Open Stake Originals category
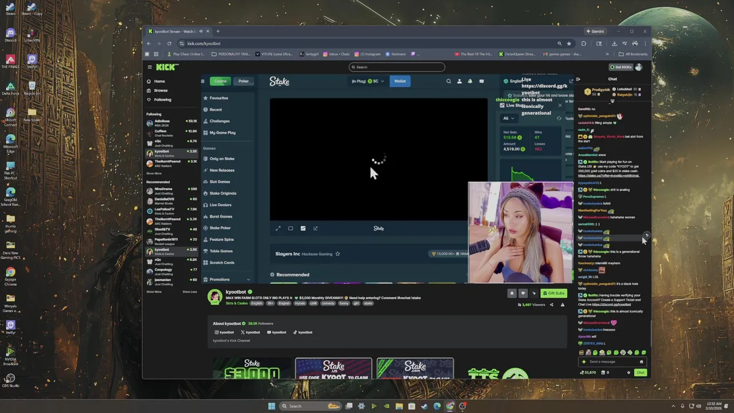The image size is (734, 413). [222, 193]
